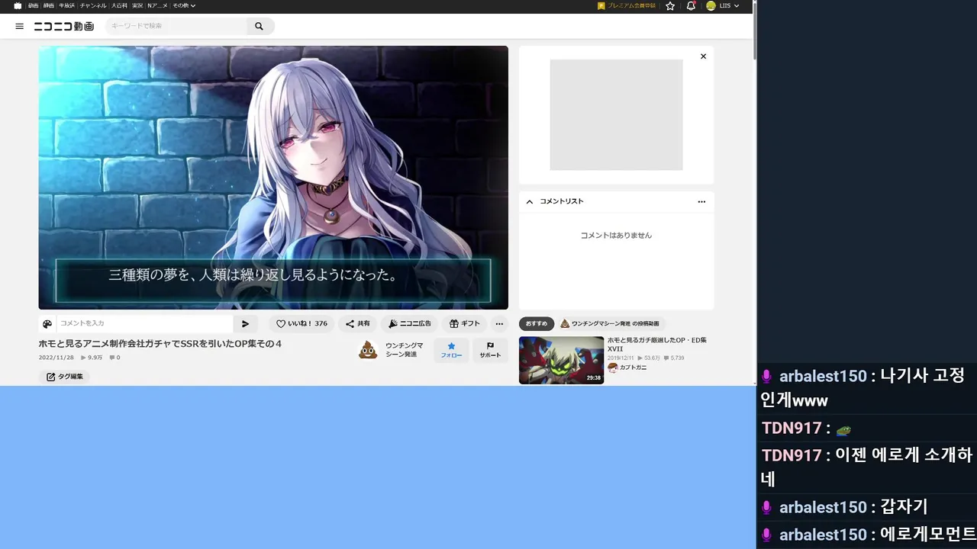Select the おすすめ tab
The height and width of the screenshot is (549, 977).
tap(537, 323)
